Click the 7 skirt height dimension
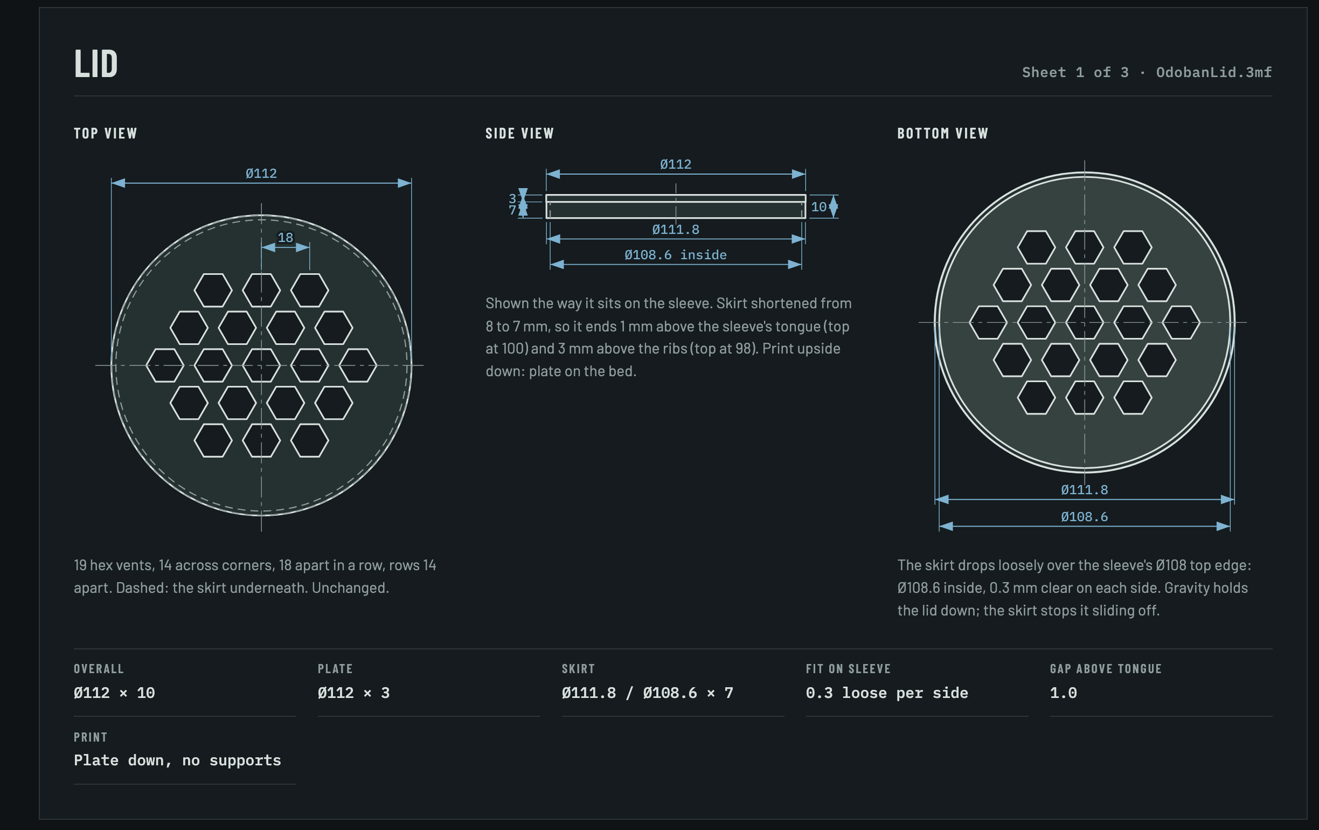Viewport: 1319px width, 830px height. 512,210
